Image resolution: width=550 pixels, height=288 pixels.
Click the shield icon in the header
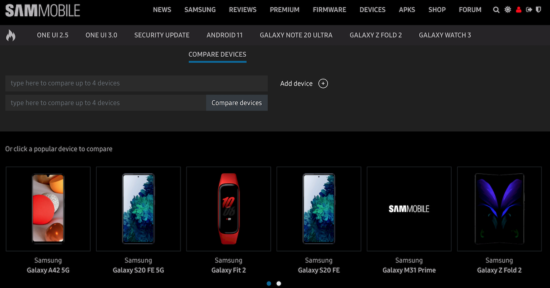coord(538,9)
